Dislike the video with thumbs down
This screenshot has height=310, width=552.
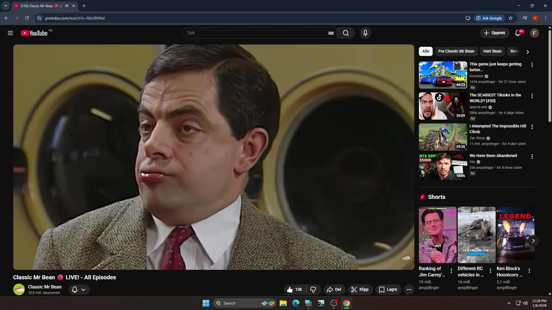pos(314,289)
